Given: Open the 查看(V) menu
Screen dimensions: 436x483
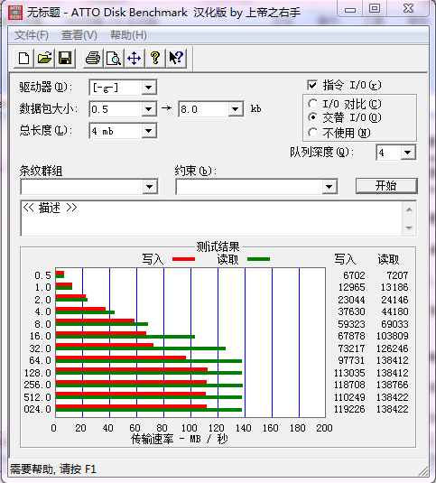Looking at the screenshot, I should [x=79, y=35].
